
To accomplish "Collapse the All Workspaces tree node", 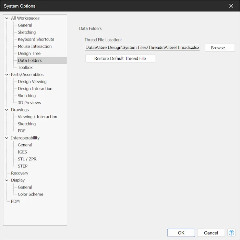I will [x=7, y=18].
